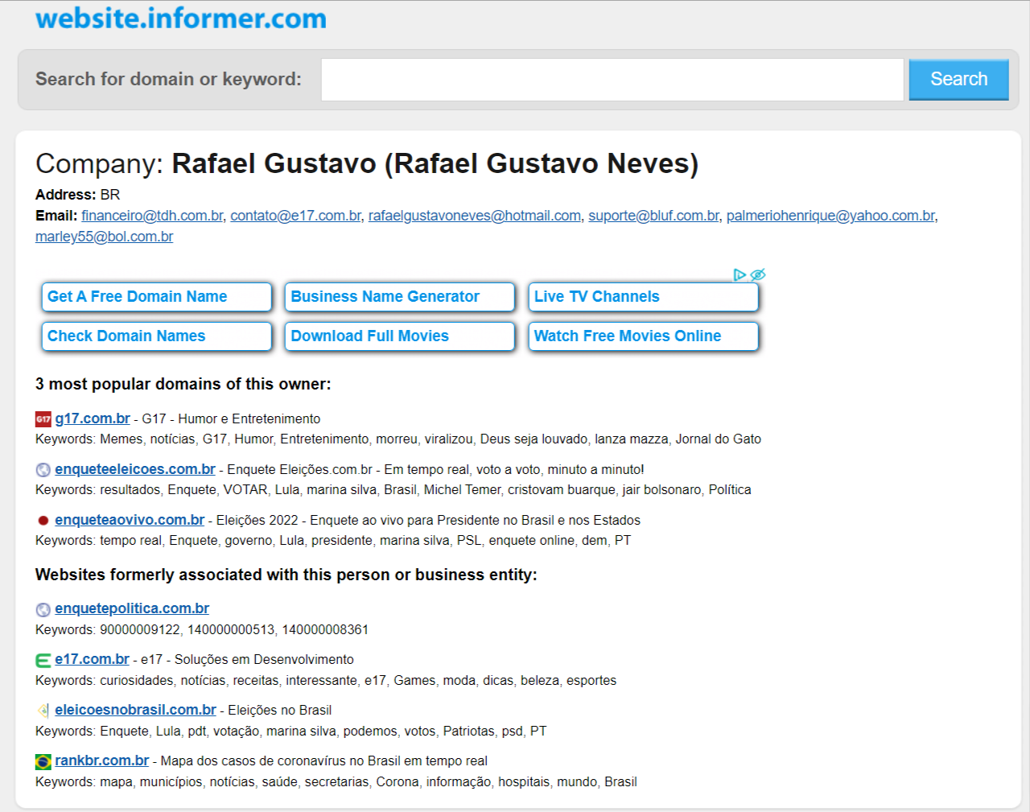This screenshot has width=1030, height=812.
Task: Click 'Mapa dos casos de coronavírus' description
Action: point(324,761)
